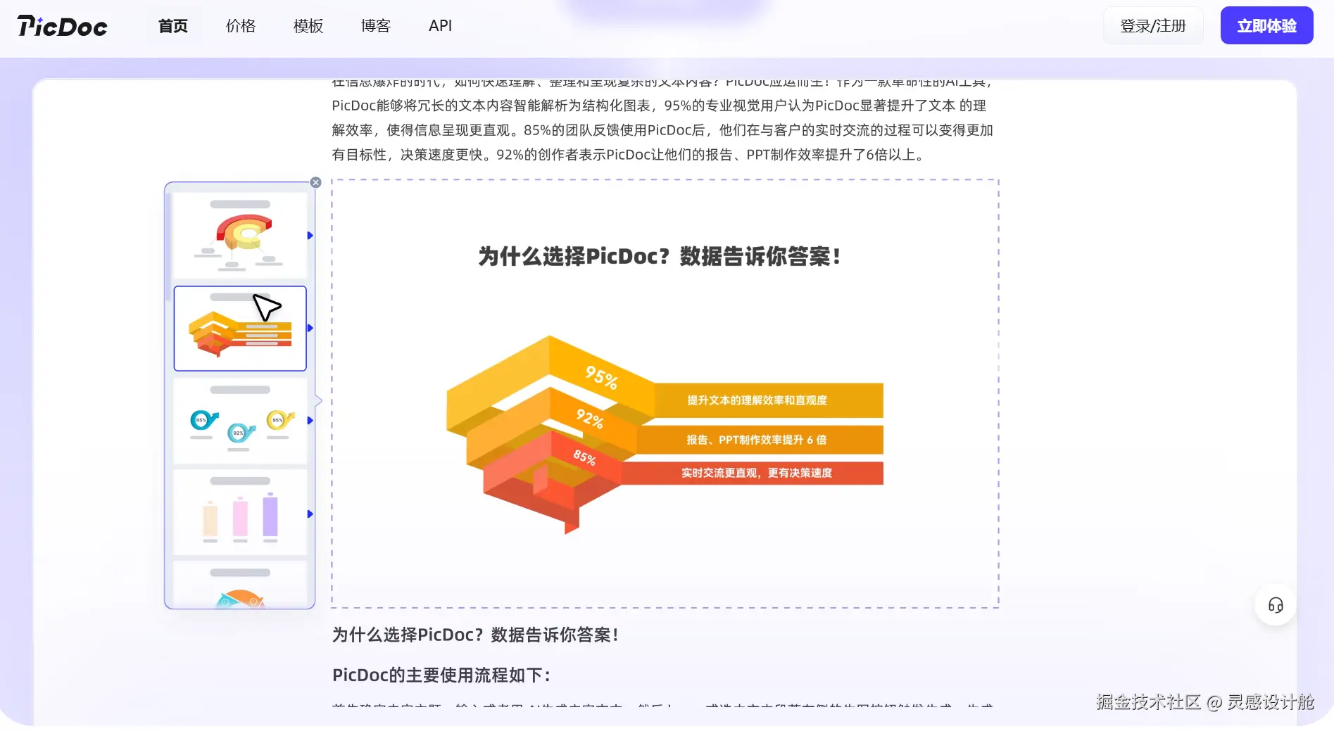Image resolution: width=1334 pixels, height=731 pixels.
Task: Click the 95% funnel layer
Action: (600, 378)
